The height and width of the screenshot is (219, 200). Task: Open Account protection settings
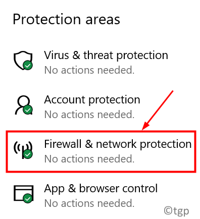[x=92, y=100]
